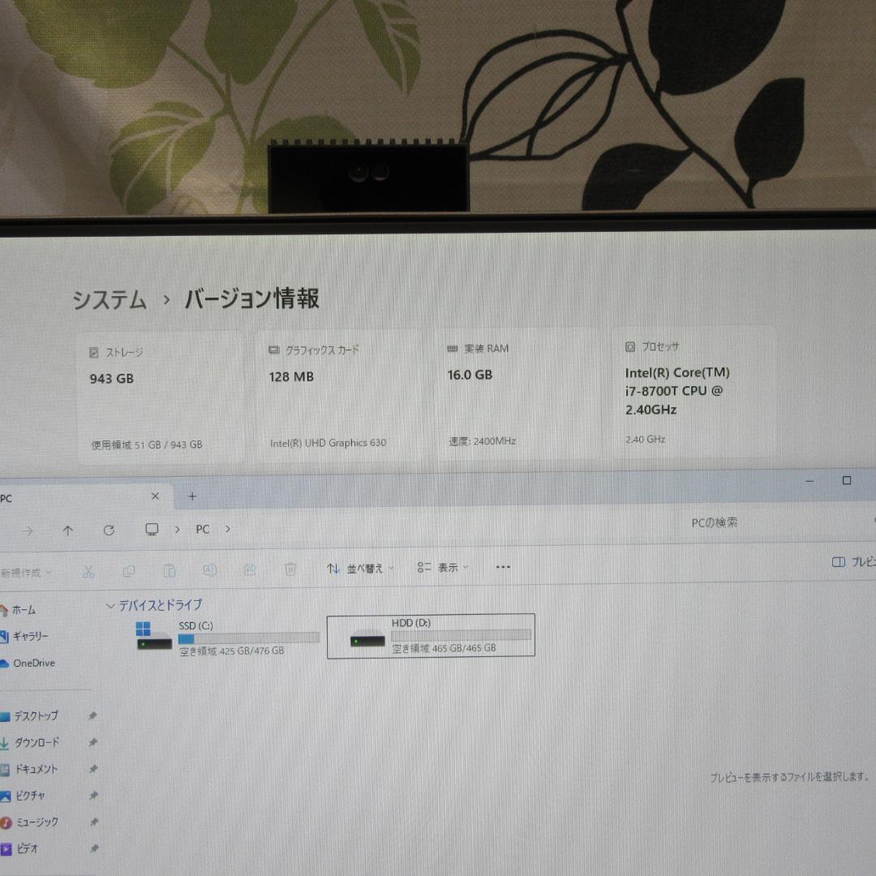Image resolution: width=876 pixels, height=876 pixels.
Task: Click the Up arrow navigation icon
Action: click(68, 530)
